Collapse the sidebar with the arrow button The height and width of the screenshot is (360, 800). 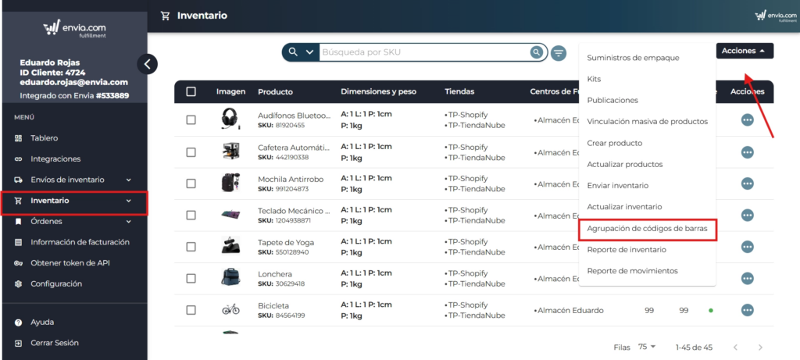pyautogui.click(x=147, y=64)
